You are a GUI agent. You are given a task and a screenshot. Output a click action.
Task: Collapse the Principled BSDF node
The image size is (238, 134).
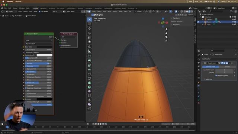25,34
